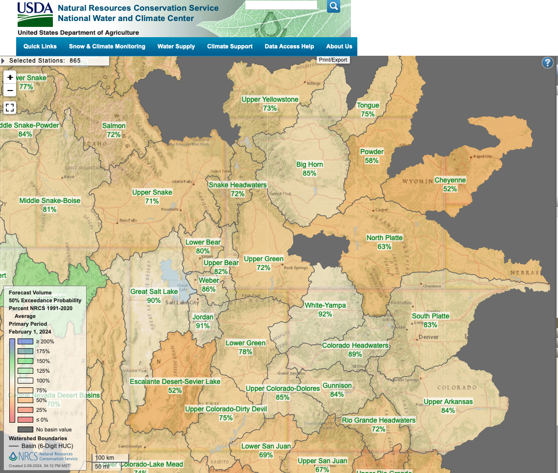
Task: Open the Water Supply menu
Action: tap(176, 46)
